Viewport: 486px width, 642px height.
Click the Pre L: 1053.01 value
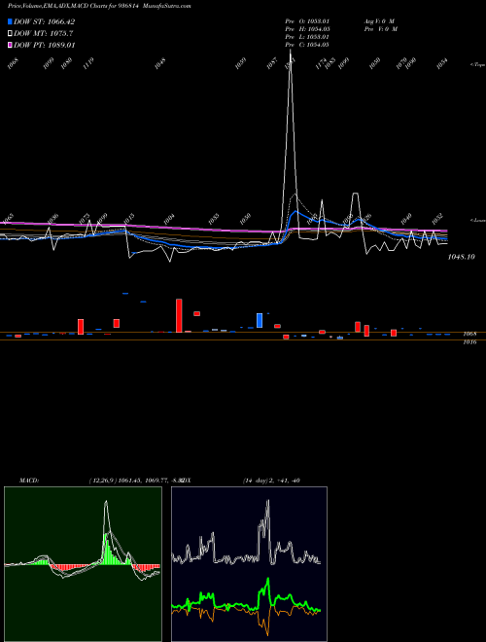[x=307, y=37]
